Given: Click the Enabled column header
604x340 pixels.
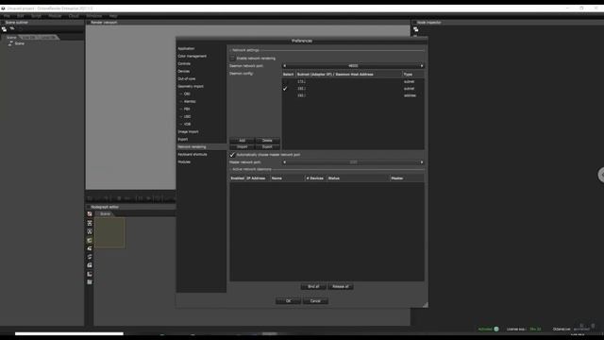Looking at the screenshot, I should [237, 178].
